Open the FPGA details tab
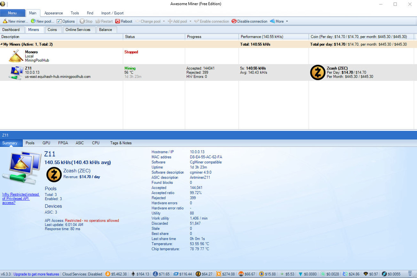Screen dimensions: 417x278 pyautogui.click(x=63, y=143)
